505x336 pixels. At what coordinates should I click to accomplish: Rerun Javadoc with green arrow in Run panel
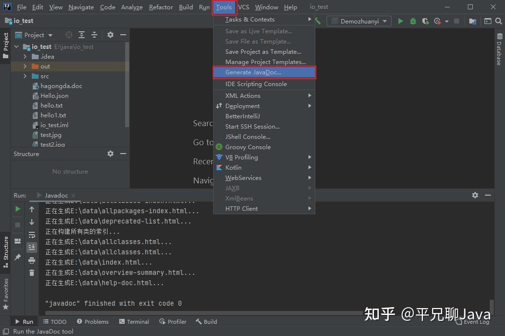pos(18,209)
